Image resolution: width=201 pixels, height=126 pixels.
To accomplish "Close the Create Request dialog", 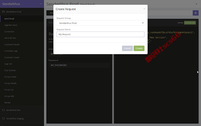I will 144,9.
